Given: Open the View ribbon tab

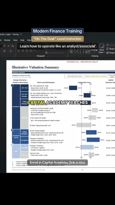Looking at the screenshot, I should 15,40.
